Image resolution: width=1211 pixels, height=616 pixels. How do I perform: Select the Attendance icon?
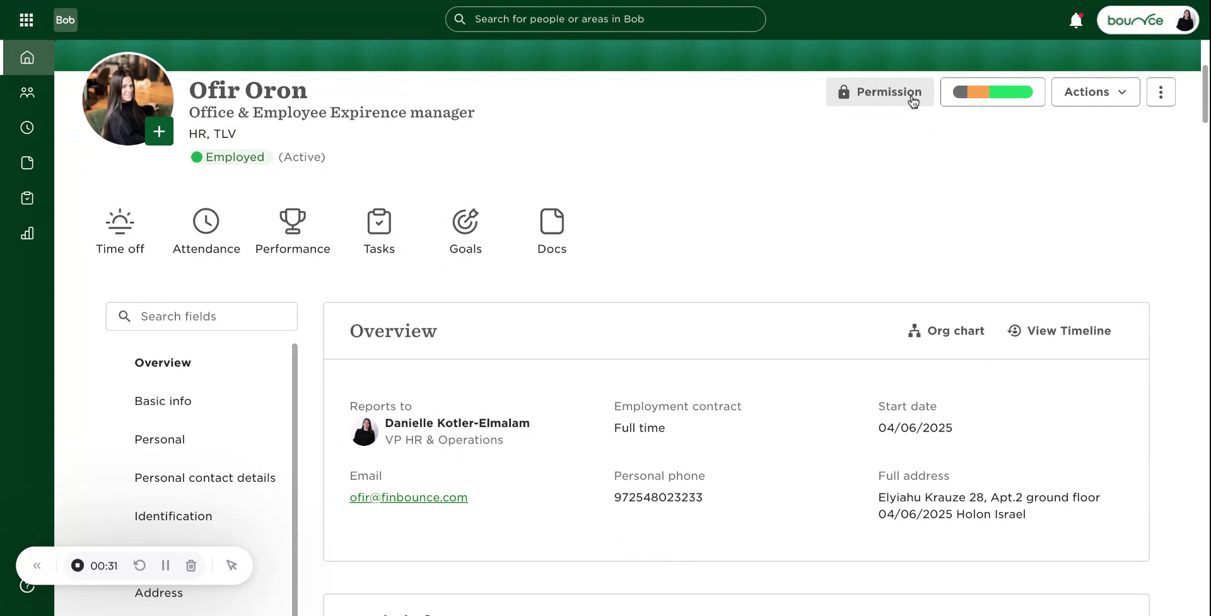click(206, 222)
